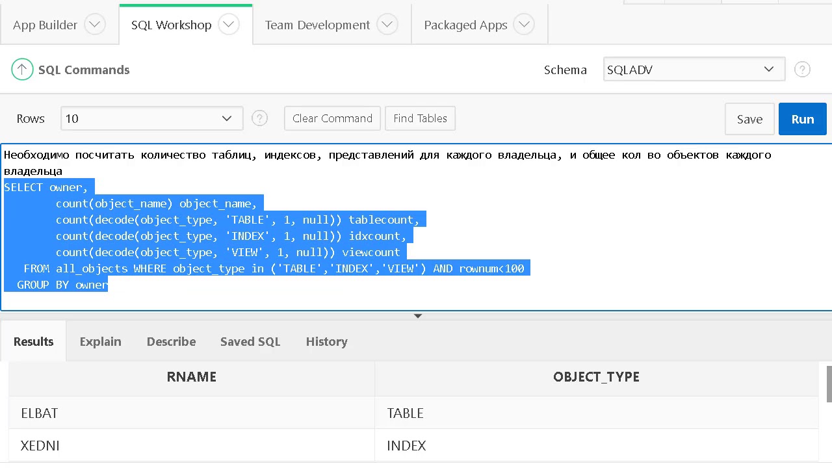Click the Rows label text

point(31,118)
